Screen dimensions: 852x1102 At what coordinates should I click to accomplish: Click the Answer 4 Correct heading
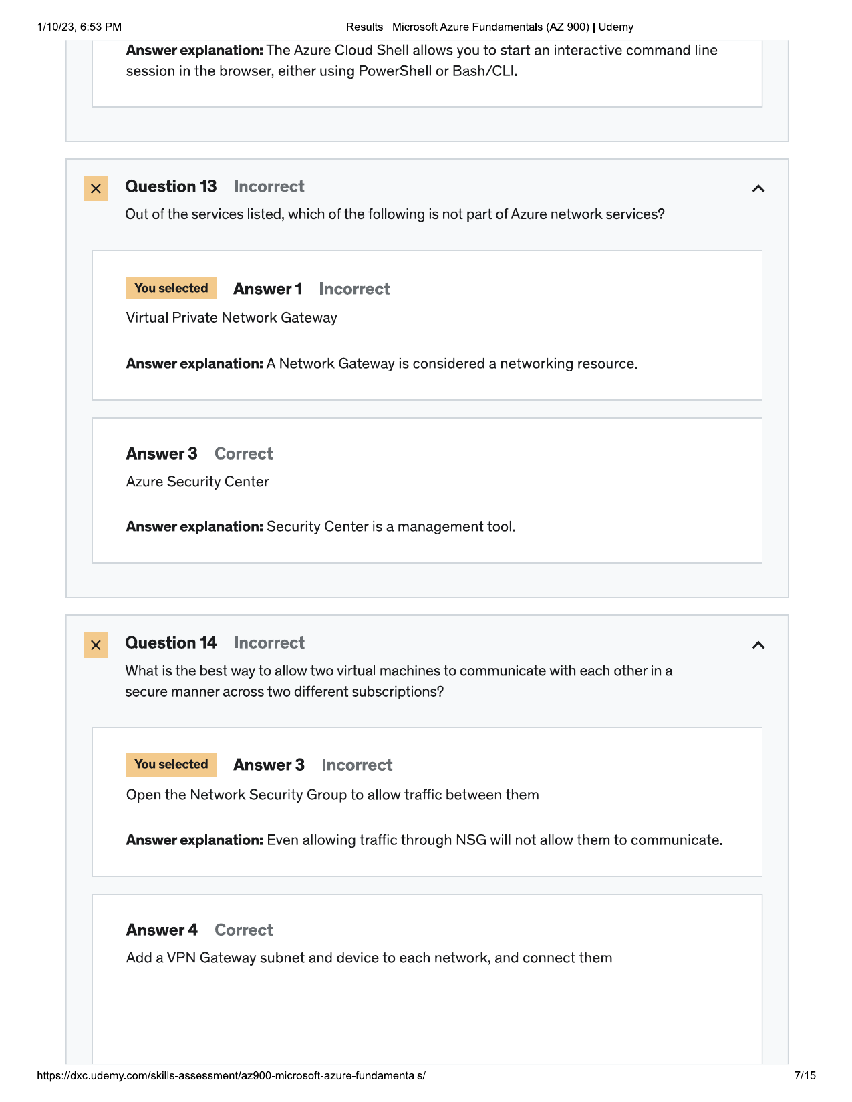pos(199,930)
